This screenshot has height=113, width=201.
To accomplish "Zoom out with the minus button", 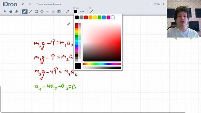I will [150, 4].
